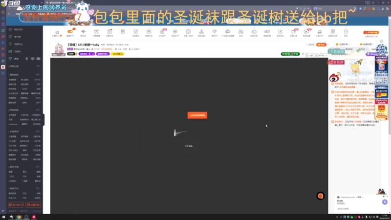Collapse the left sidebar using its edge handle
The height and width of the screenshot is (220, 391).
pyautogui.click(x=43, y=120)
